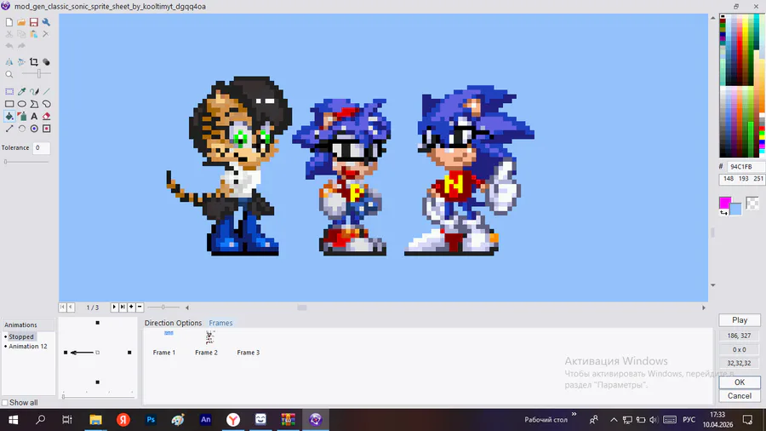Select the Ellipse shape tool
Viewport: 766px width, 431px height.
[x=21, y=104]
